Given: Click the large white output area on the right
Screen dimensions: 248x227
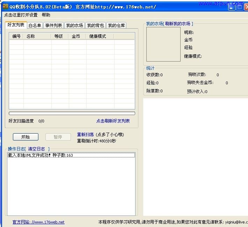Looking at the screenshot, I should (x=196, y=157).
